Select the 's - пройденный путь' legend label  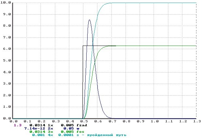[101, 135]
